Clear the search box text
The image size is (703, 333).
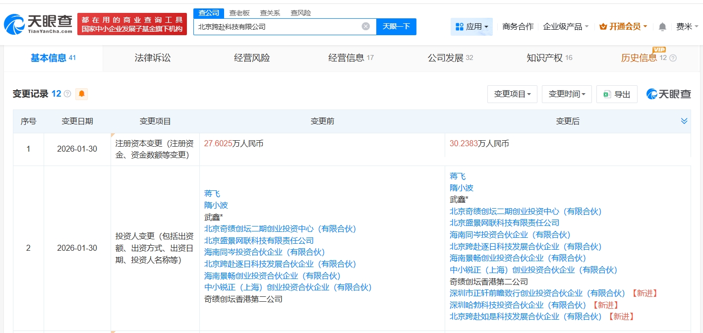pos(365,27)
